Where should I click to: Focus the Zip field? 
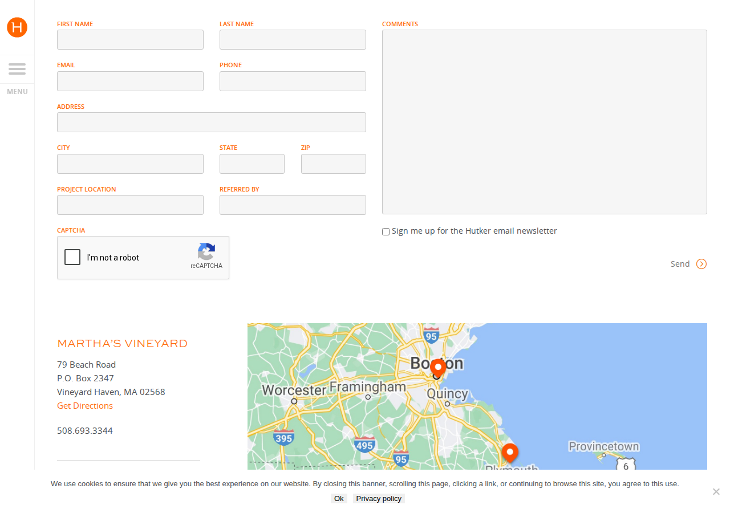click(334, 164)
